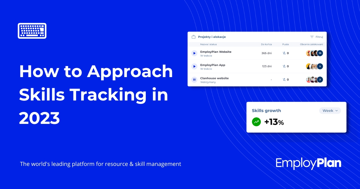Click the pause icon for Clanhouse website
360x189 pixels.
tap(194, 79)
